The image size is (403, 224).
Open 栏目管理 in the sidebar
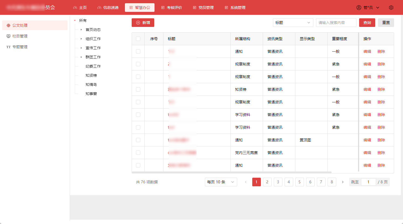[35, 36]
